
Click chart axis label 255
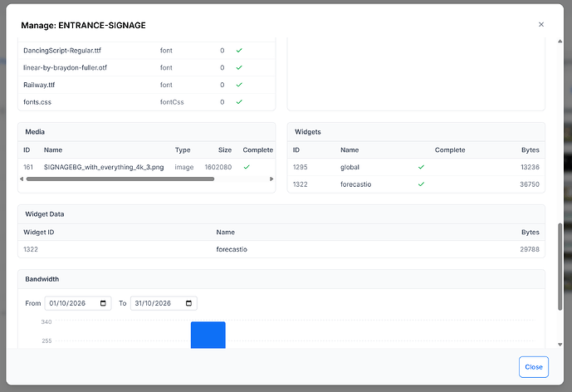46,341
